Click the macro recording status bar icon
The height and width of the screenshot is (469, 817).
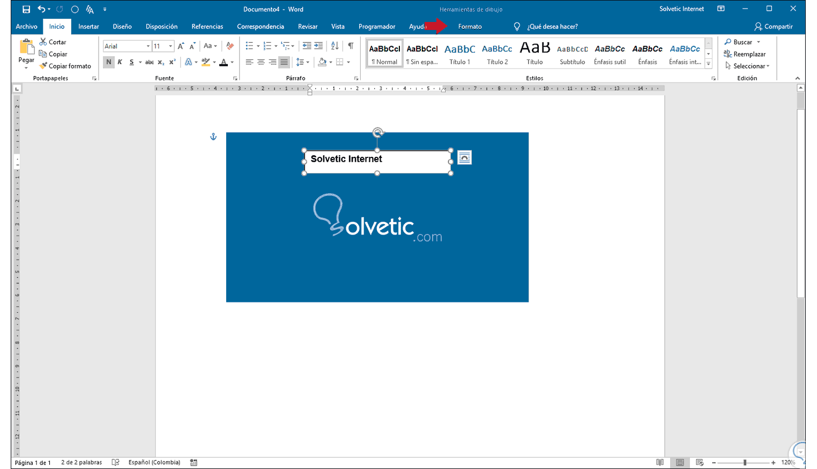tap(194, 463)
